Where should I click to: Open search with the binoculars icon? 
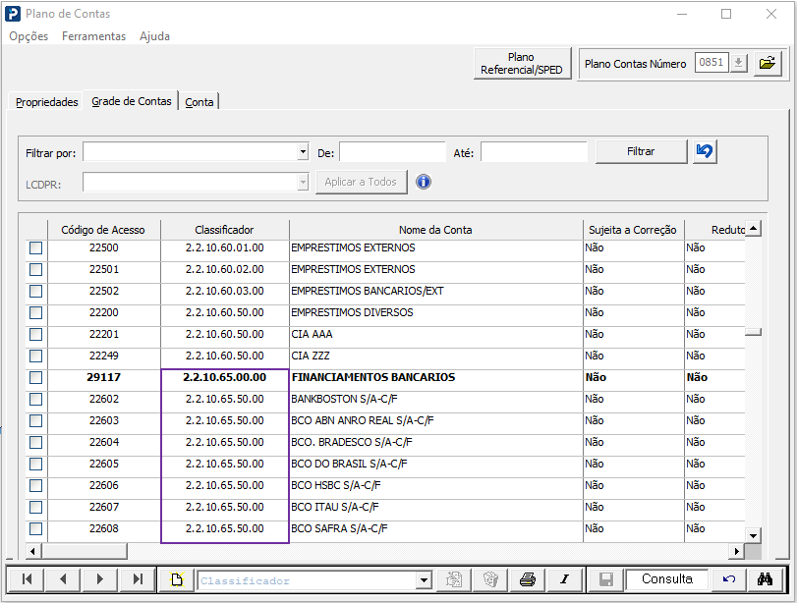(x=765, y=579)
